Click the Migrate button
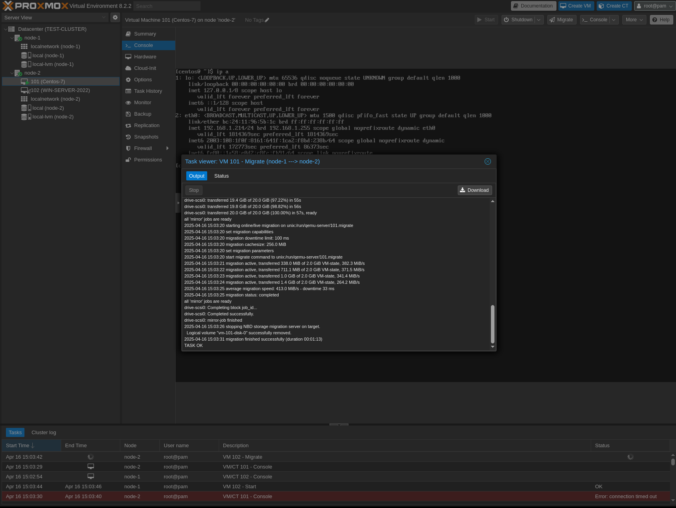 pos(562,19)
